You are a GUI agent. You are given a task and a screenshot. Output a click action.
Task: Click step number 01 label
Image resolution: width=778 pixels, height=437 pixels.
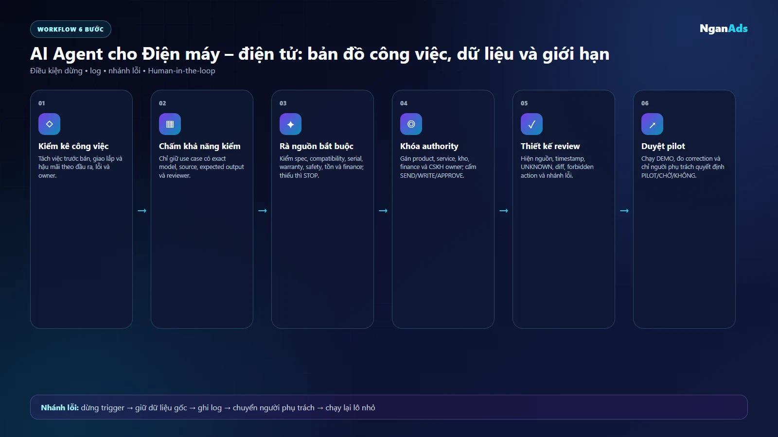tap(42, 103)
